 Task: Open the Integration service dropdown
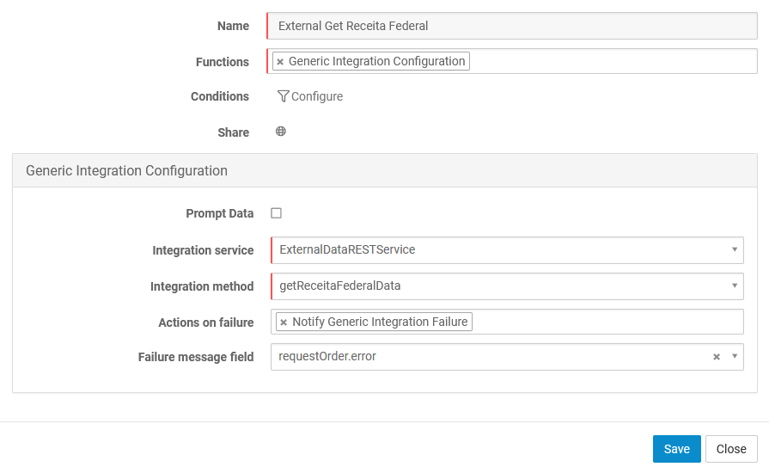point(735,249)
